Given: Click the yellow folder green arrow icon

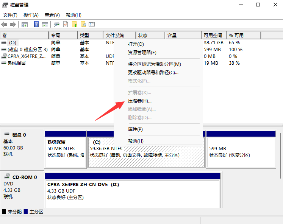Looking at the screenshot, I should (x=75, y=25).
